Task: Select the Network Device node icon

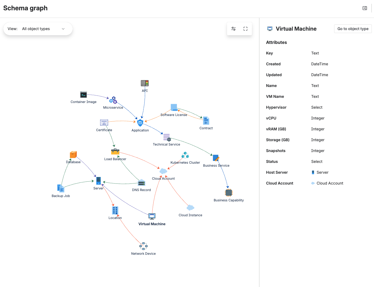Action: (143, 246)
